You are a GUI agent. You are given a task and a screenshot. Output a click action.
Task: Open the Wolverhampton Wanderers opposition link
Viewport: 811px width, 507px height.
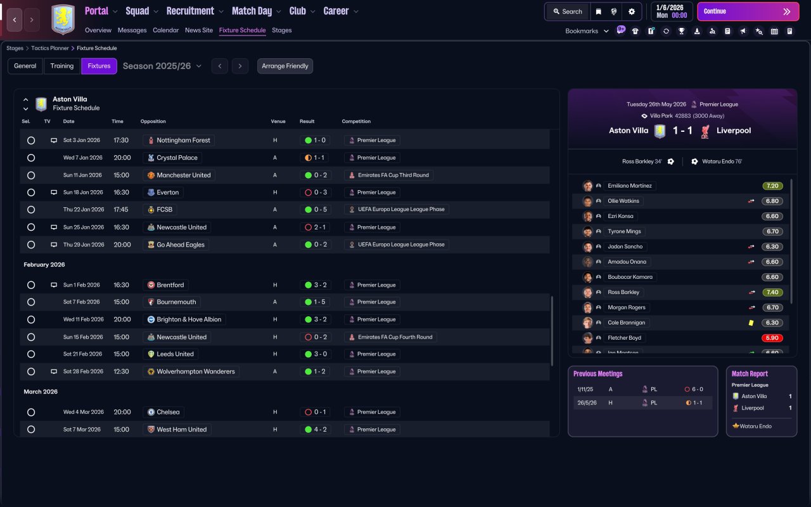(191, 371)
